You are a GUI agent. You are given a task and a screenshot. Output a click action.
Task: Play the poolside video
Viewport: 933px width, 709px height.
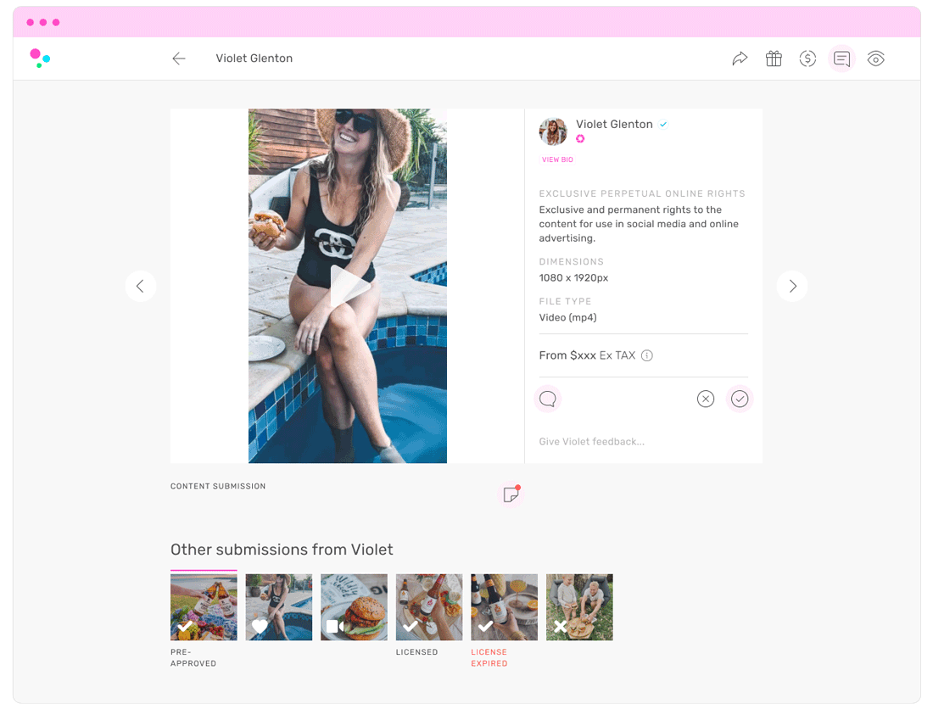(348, 286)
